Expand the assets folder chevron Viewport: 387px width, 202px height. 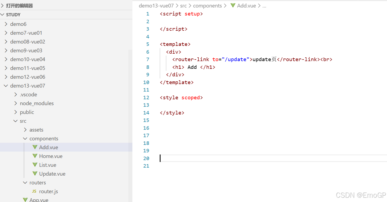25,130
